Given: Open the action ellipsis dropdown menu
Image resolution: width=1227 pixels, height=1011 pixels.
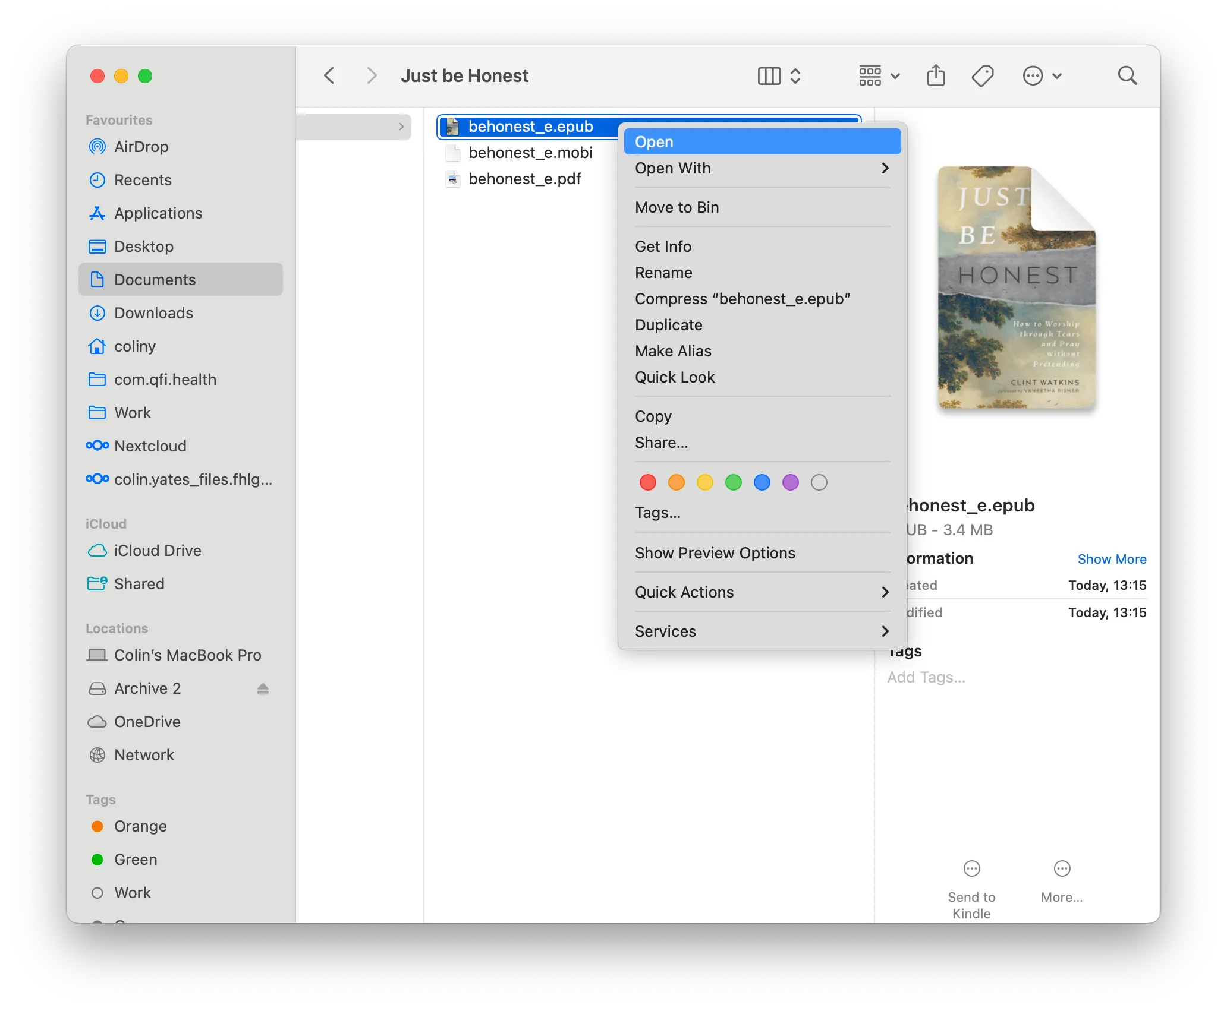Looking at the screenshot, I should click(x=1042, y=76).
